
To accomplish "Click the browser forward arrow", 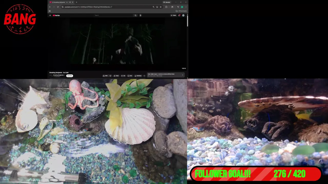I will pos(54,7).
